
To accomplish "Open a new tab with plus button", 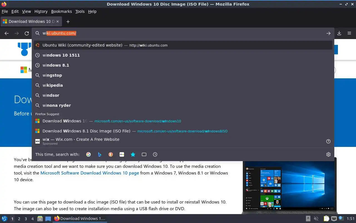I will (68, 21).
